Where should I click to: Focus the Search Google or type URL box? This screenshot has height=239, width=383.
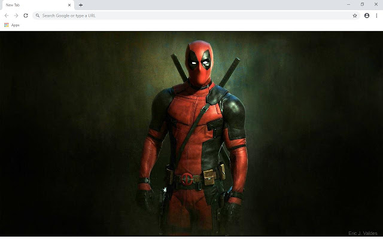click(x=196, y=16)
